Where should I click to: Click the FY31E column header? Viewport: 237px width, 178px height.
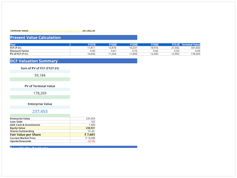tap(169, 45)
